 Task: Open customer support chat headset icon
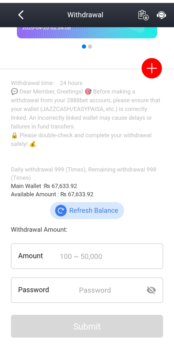pyautogui.click(x=161, y=15)
